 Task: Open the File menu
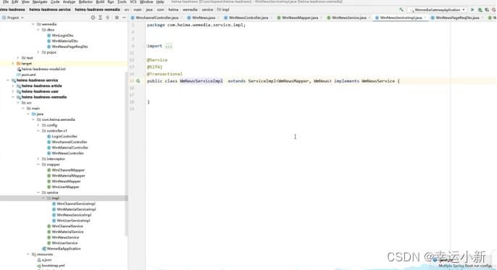pyautogui.click(x=6, y=2)
